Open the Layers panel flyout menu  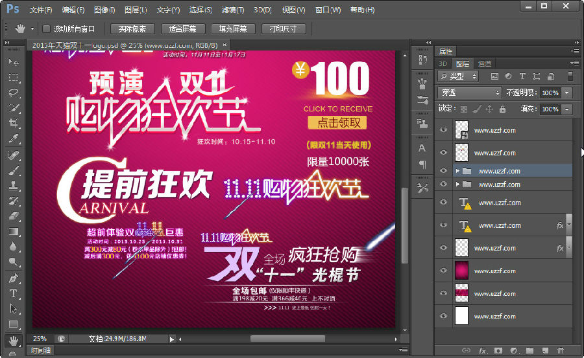(x=574, y=63)
